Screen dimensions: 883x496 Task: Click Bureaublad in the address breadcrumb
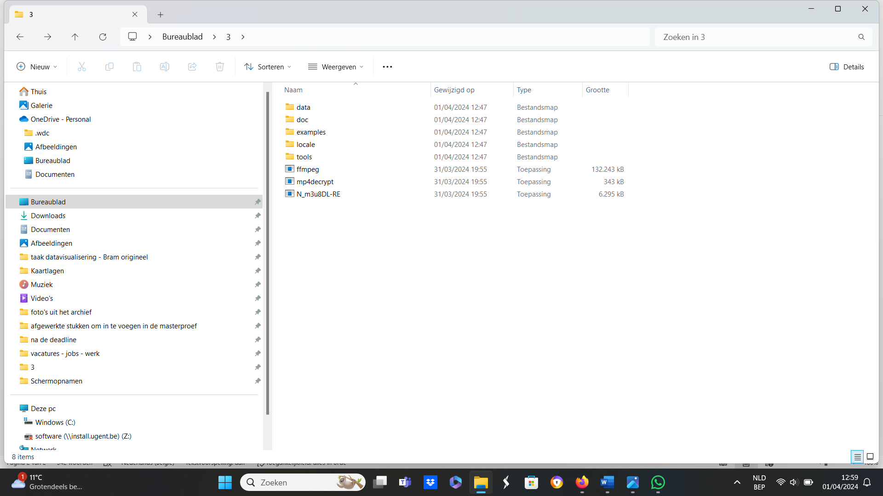coord(182,37)
